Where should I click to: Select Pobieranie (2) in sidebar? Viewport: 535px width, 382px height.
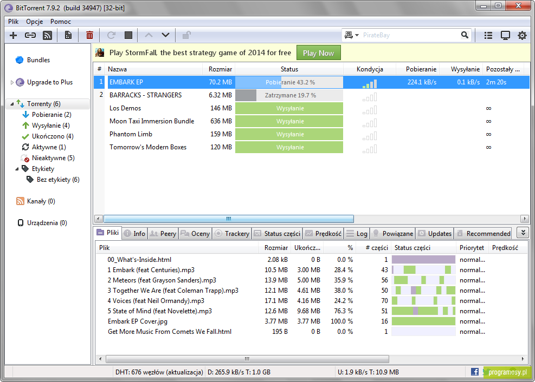[51, 115]
